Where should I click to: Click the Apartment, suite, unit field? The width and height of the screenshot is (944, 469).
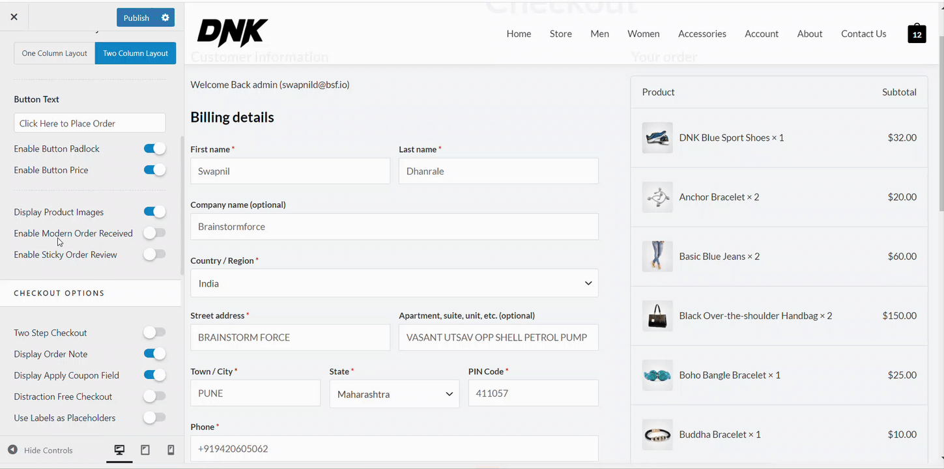pos(498,337)
